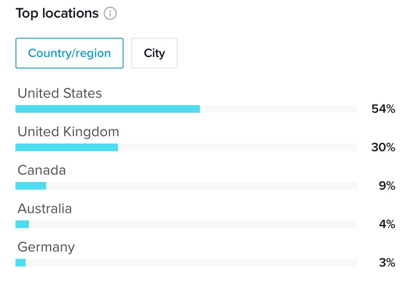Viewport: 405px width, 296px height.
Task: Choose the Australia country label
Action: click(45, 209)
